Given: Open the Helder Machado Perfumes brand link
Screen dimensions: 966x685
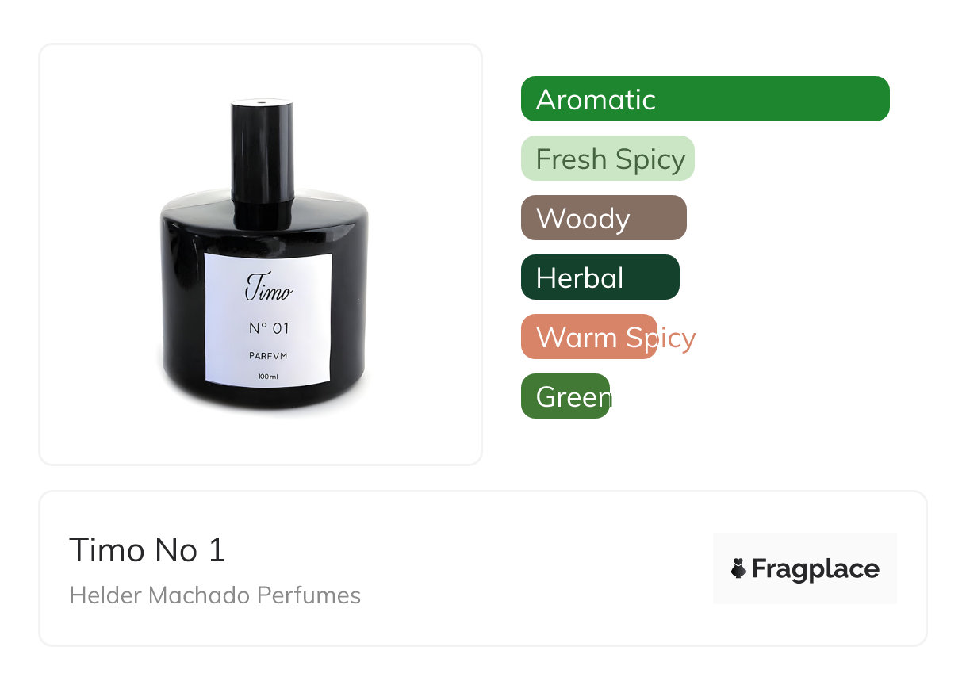Looking at the screenshot, I should tap(215, 595).
